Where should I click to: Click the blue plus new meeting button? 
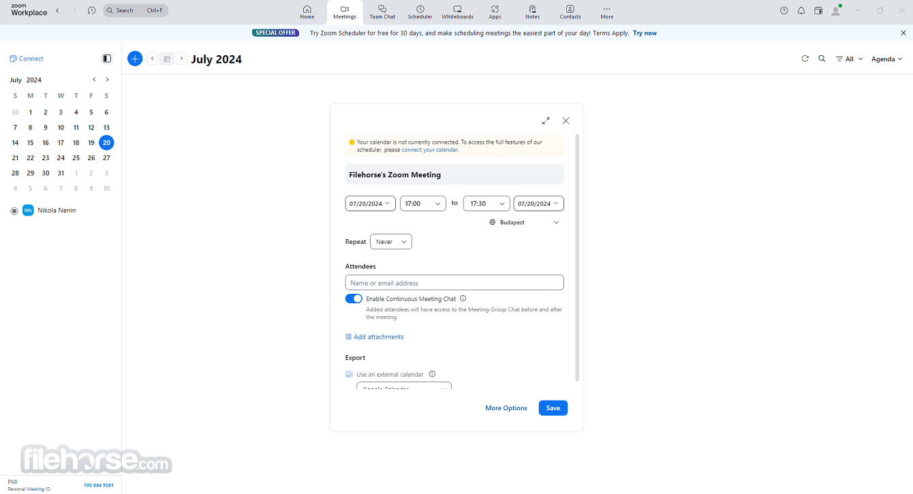pyautogui.click(x=135, y=59)
